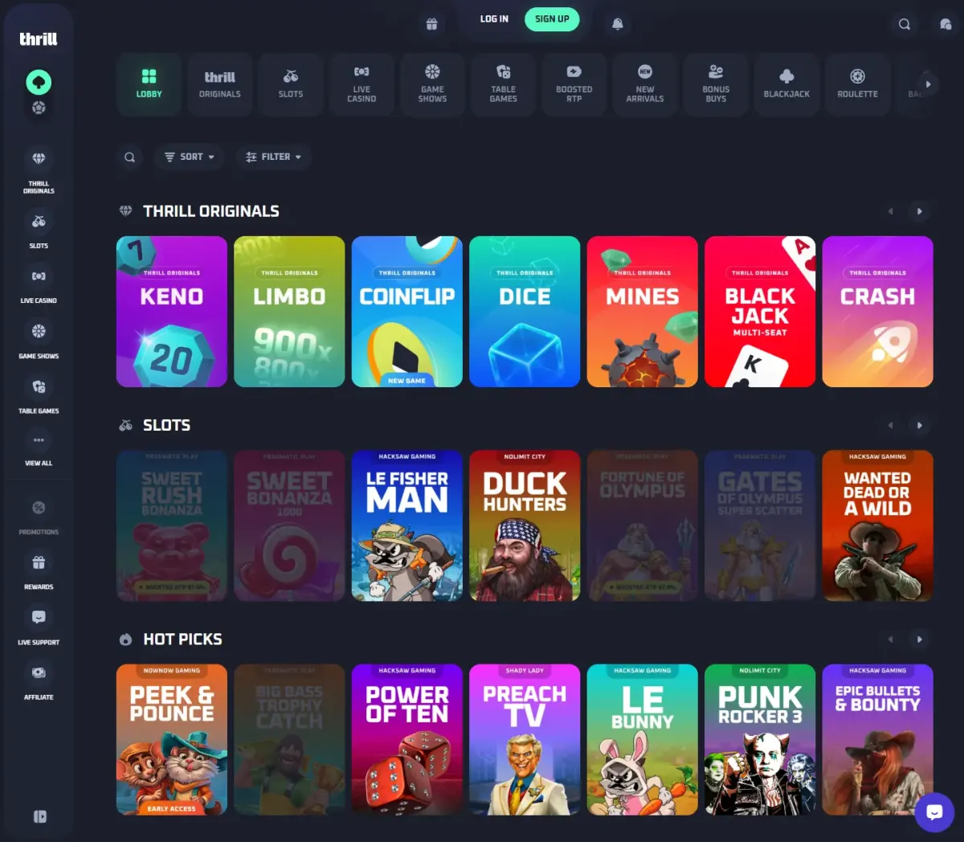Select the Roulette category tab

pyautogui.click(x=857, y=84)
